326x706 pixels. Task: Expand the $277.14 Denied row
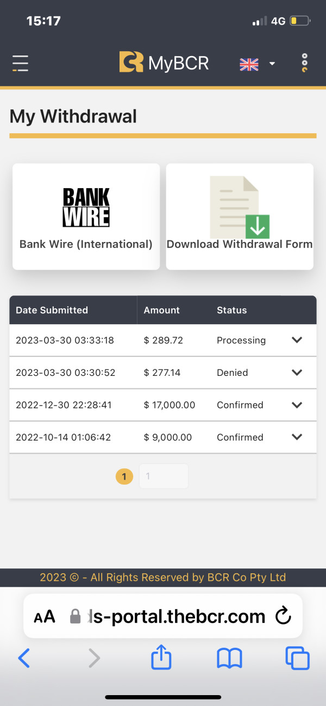[297, 373]
